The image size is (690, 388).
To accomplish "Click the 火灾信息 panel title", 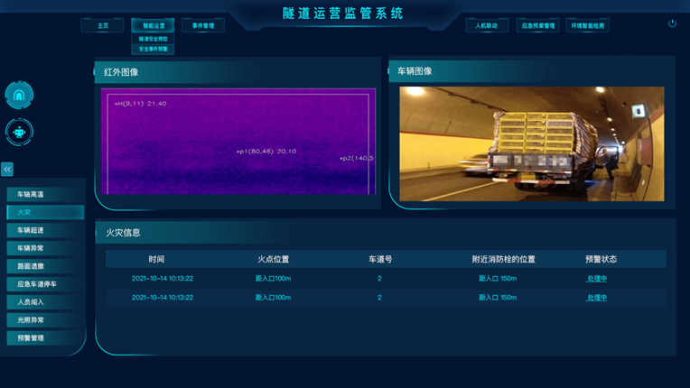I will coord(123,233).
